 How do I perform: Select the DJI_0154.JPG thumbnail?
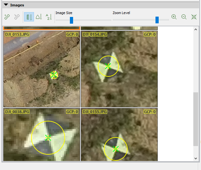point(119,69)
